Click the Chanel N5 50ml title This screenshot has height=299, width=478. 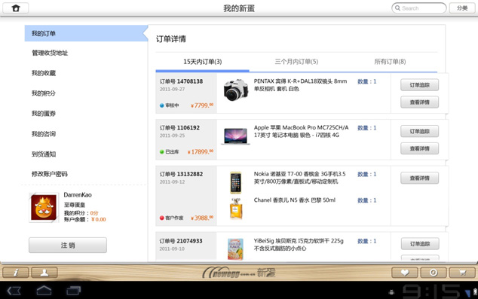point(295,200)
